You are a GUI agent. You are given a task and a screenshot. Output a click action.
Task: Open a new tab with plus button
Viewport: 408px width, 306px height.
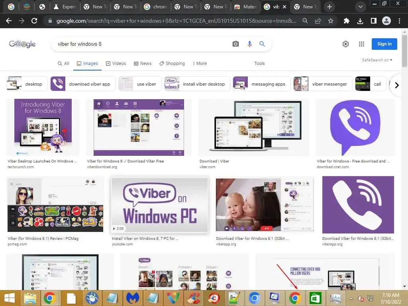pos(330,7)
